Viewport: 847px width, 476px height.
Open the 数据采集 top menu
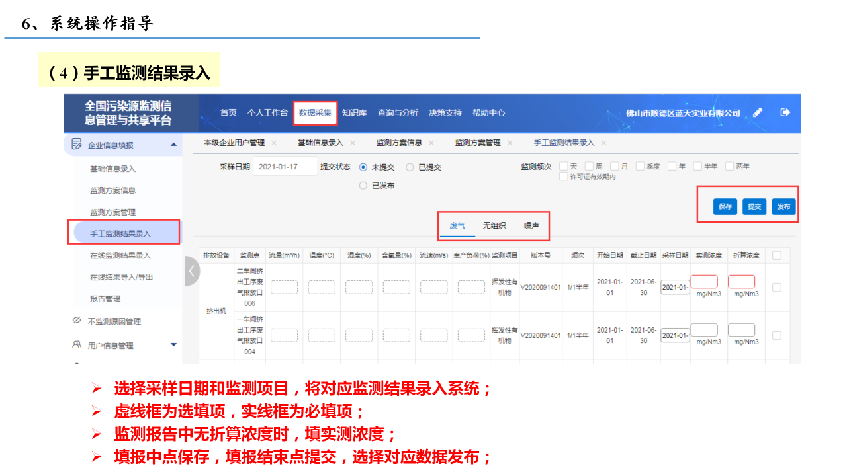315,113
